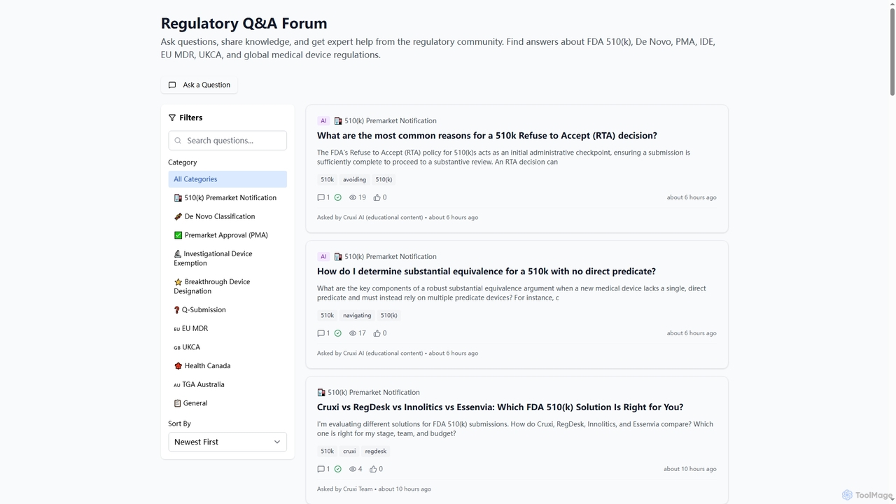The width and height of the screenshot is (896, 504).
Task: Click the 510(k) category label on the RTA question
Action: [385, 121]
